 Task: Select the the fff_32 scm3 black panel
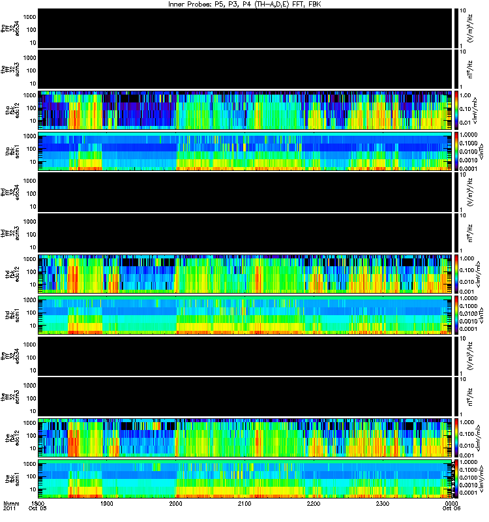[x=245, y=397]
